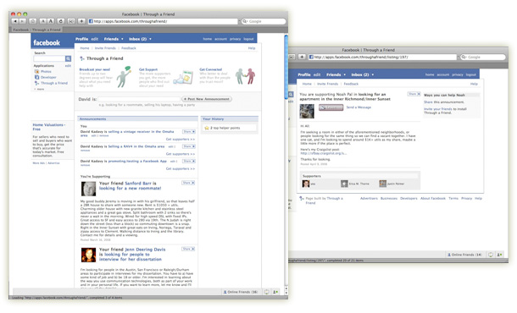Click the Developer application icon in sidebar

click(x=36, y=77)
